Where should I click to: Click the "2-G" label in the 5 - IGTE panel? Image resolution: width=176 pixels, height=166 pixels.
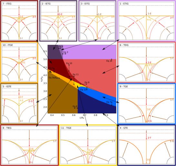click(30, 101)
